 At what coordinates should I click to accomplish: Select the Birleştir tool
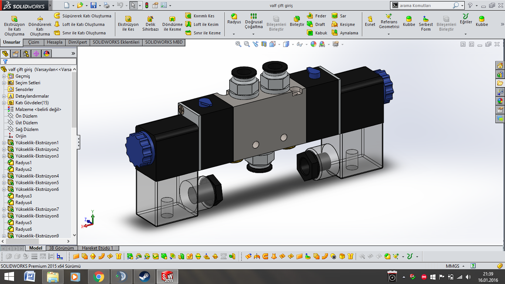(297, 21)
